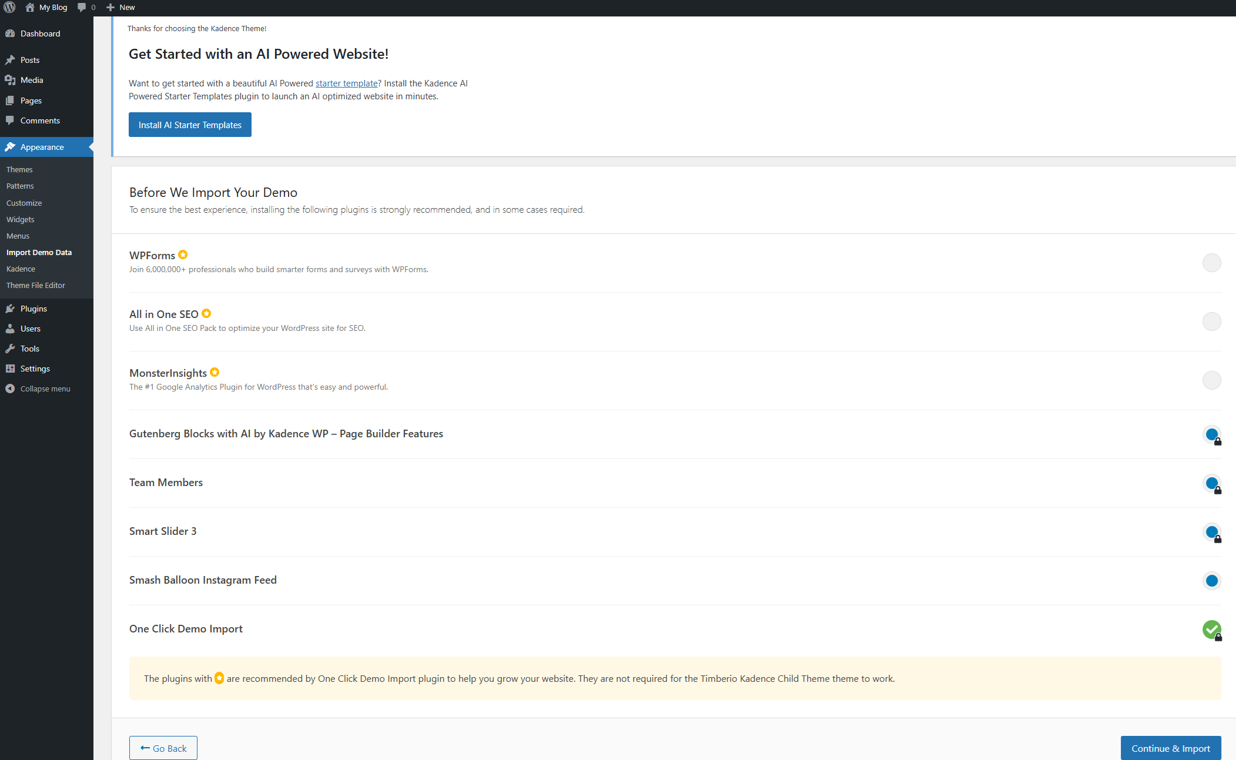This screenshot has width=1236, height=760.
Task: Click the plus icon next to New
Action: point(110,8)
